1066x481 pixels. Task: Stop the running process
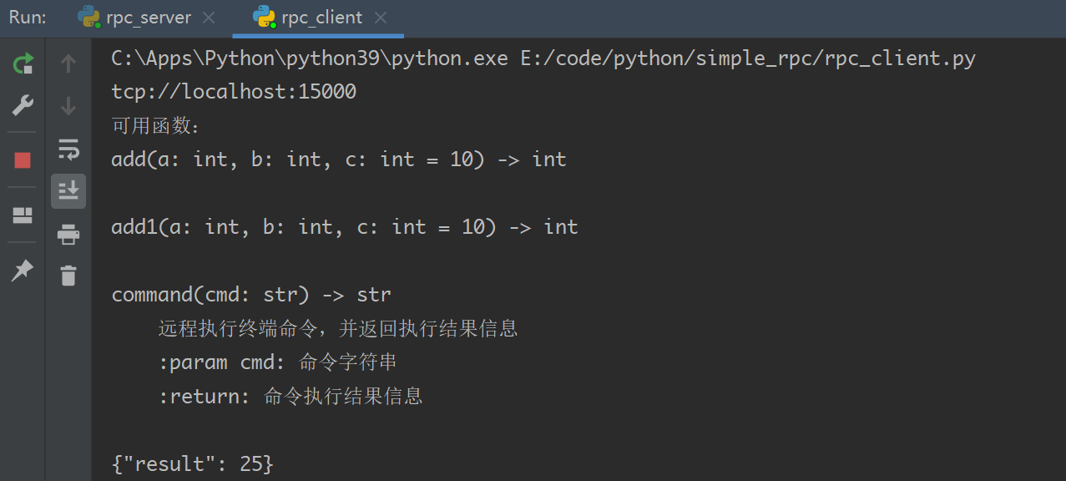click(23, 160)
